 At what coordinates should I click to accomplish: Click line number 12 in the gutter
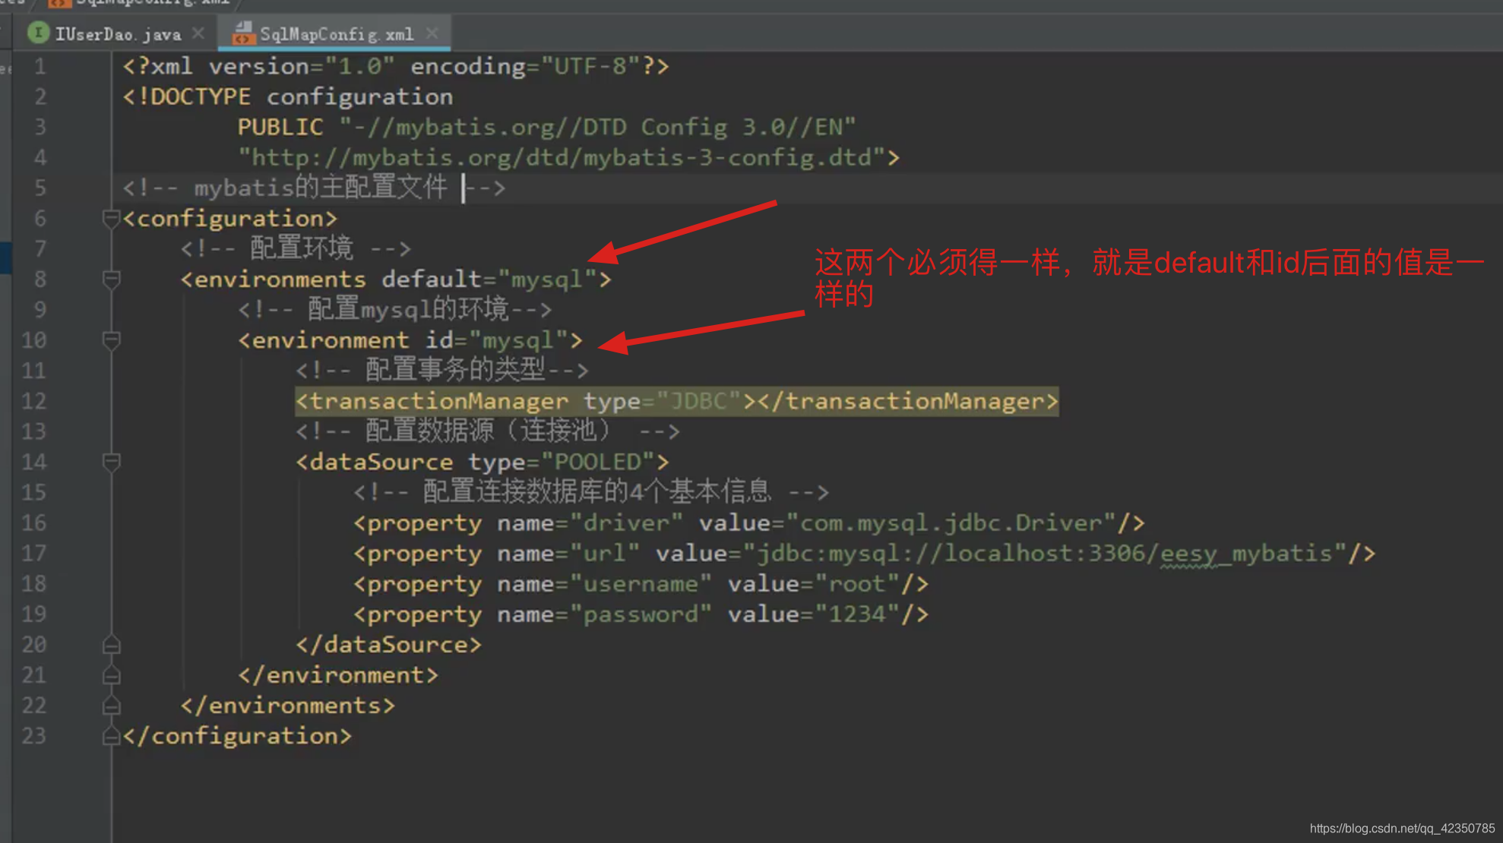pos(34,401)
